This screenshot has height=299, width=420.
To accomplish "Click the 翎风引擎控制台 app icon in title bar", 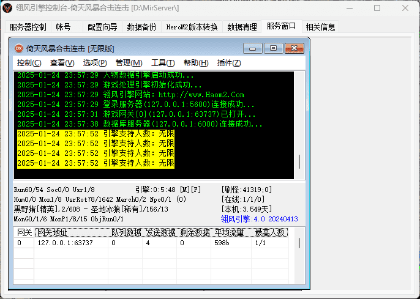I will tap(7, 8).
